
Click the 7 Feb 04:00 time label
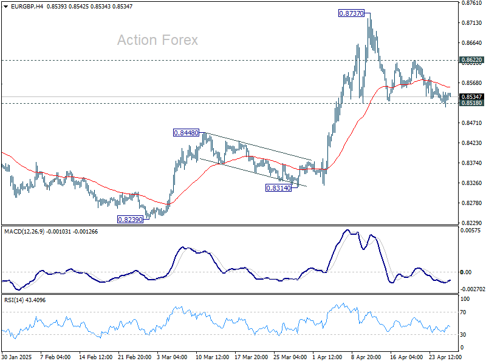[55, 357]
